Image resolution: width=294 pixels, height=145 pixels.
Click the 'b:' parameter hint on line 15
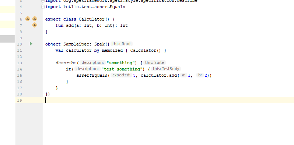200,75
